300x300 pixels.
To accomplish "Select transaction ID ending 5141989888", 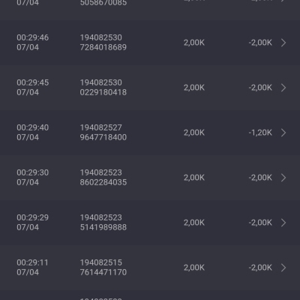I will [x=103, y=223].
